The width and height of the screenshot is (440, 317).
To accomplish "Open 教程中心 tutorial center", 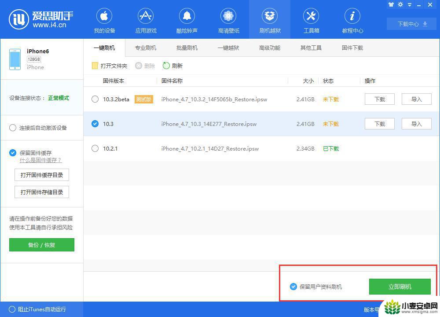I will tap(352, 21).
